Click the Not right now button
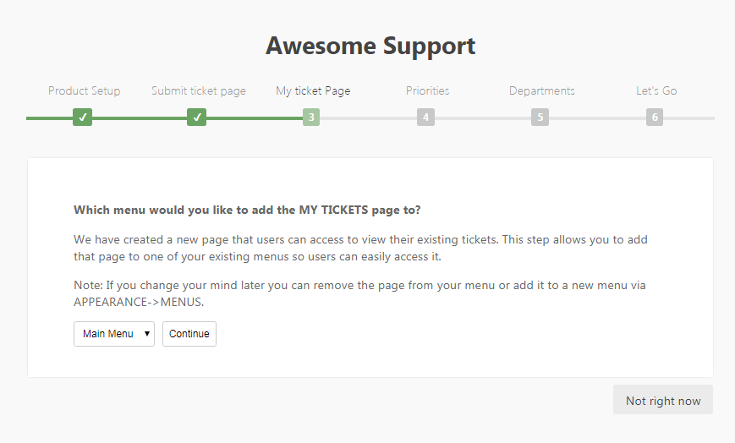Image resolution: width=735 pixels, height=443 pixels. 663,401
